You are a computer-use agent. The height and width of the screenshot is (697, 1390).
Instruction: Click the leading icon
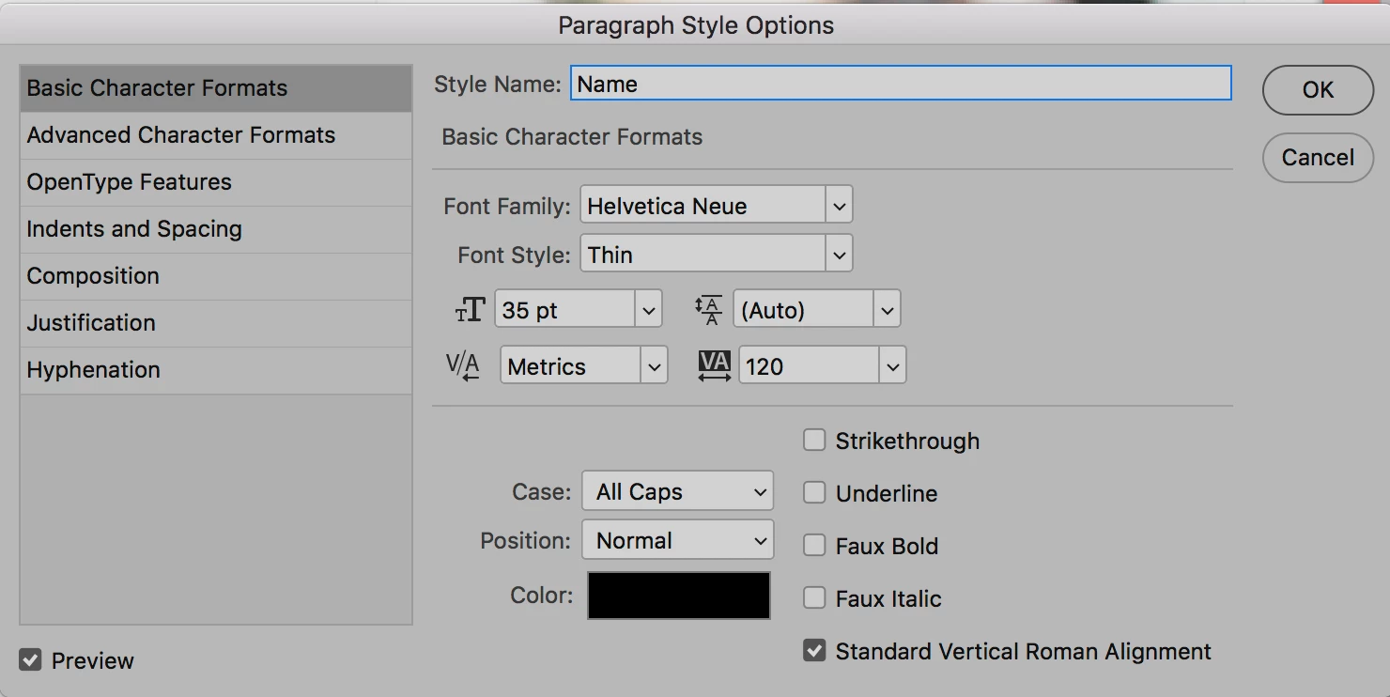[x=708, y=310]
